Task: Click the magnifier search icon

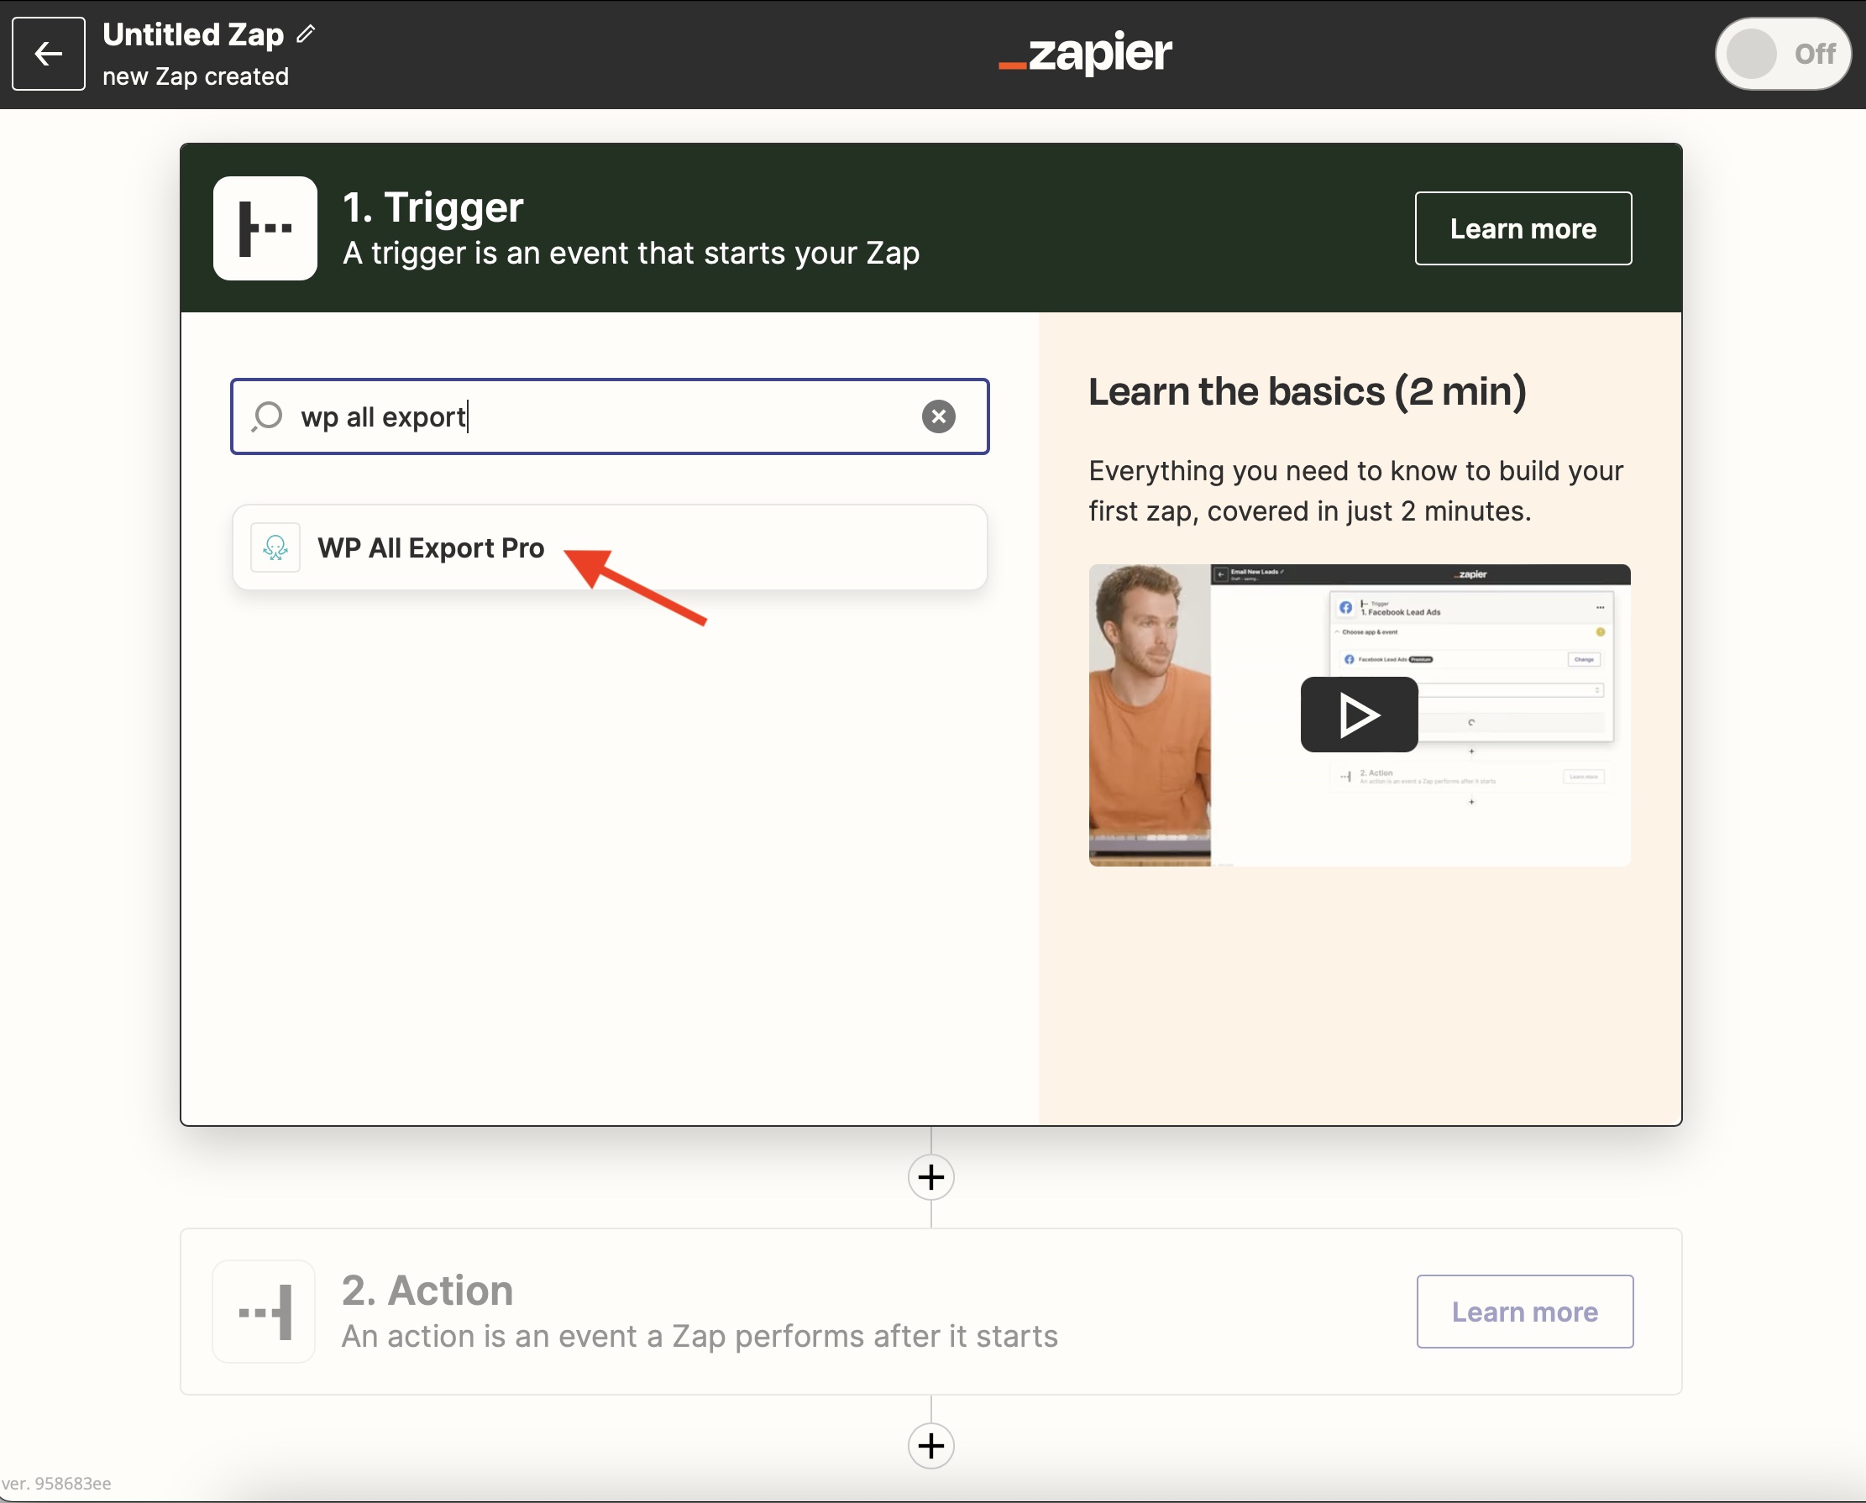Action: (x=268, y=416)
